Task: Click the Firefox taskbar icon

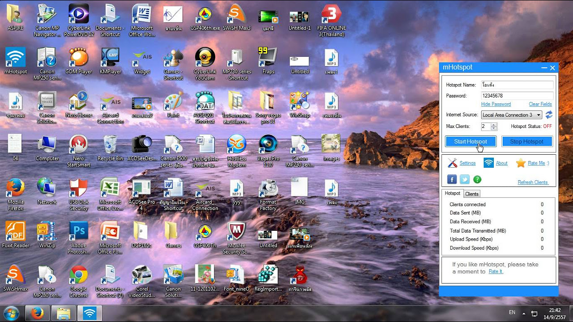Action: coord(37,313)
